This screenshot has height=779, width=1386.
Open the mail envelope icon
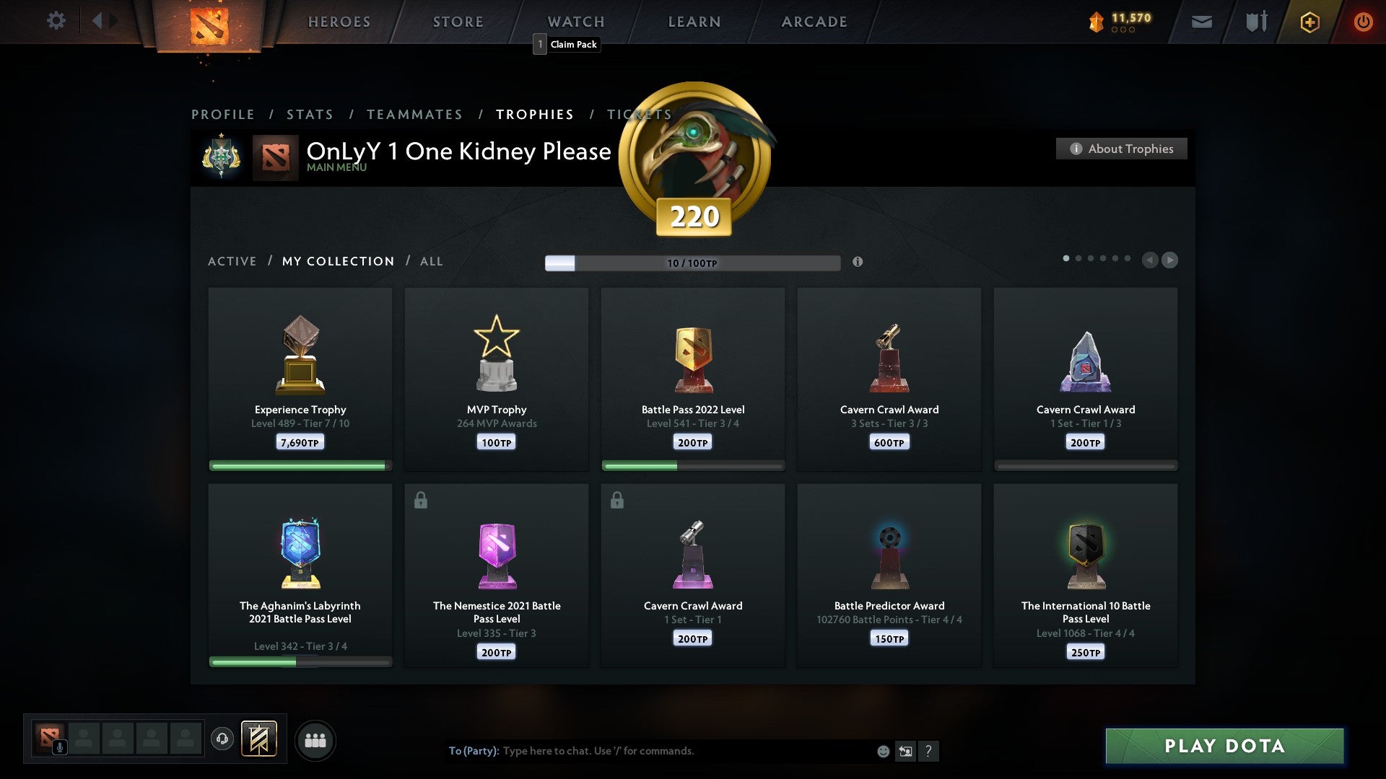click(x=1201, y=22)
